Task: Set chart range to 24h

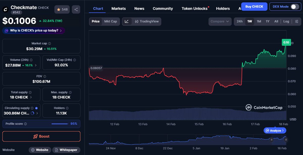Action: pos(240,21)
